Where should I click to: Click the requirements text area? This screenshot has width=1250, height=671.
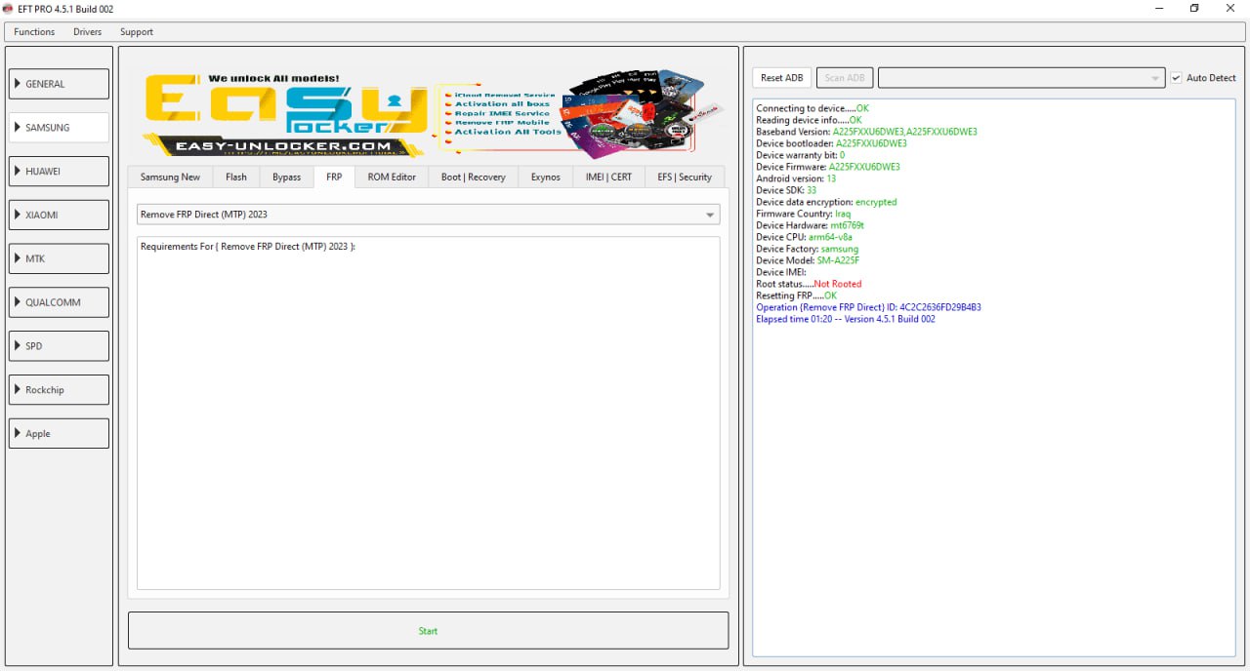[x=428, y=414]
